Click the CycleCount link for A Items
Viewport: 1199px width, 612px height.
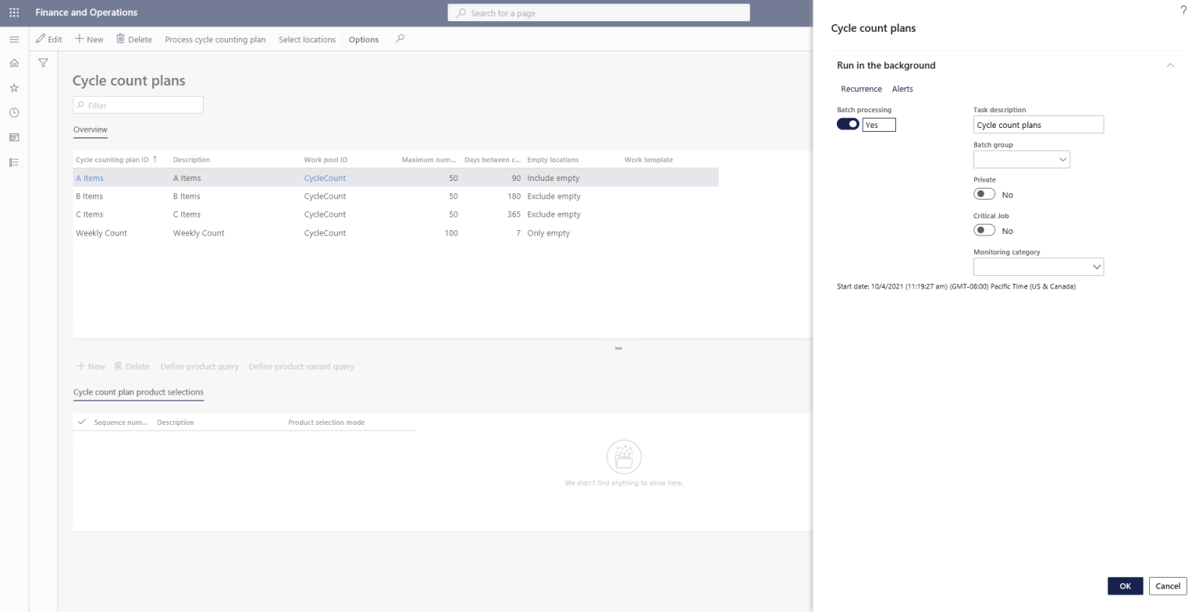pos(325,177)
